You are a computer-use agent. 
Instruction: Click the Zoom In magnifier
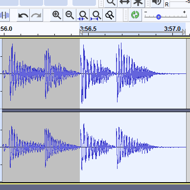56,15
